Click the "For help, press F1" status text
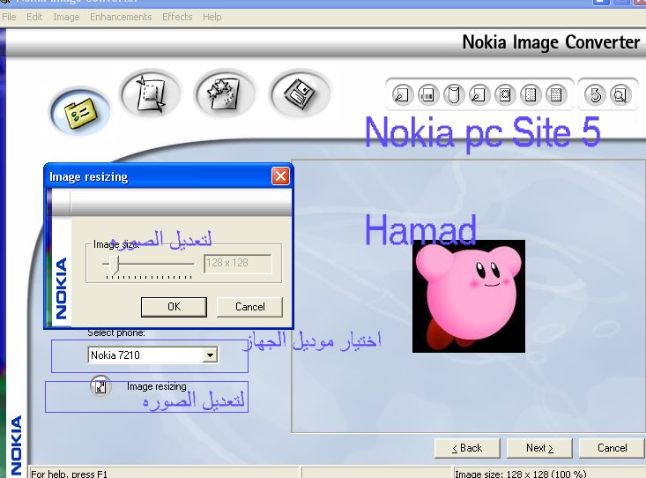The width and height of the screenshot is (646, 478). (x=69, y=474)
